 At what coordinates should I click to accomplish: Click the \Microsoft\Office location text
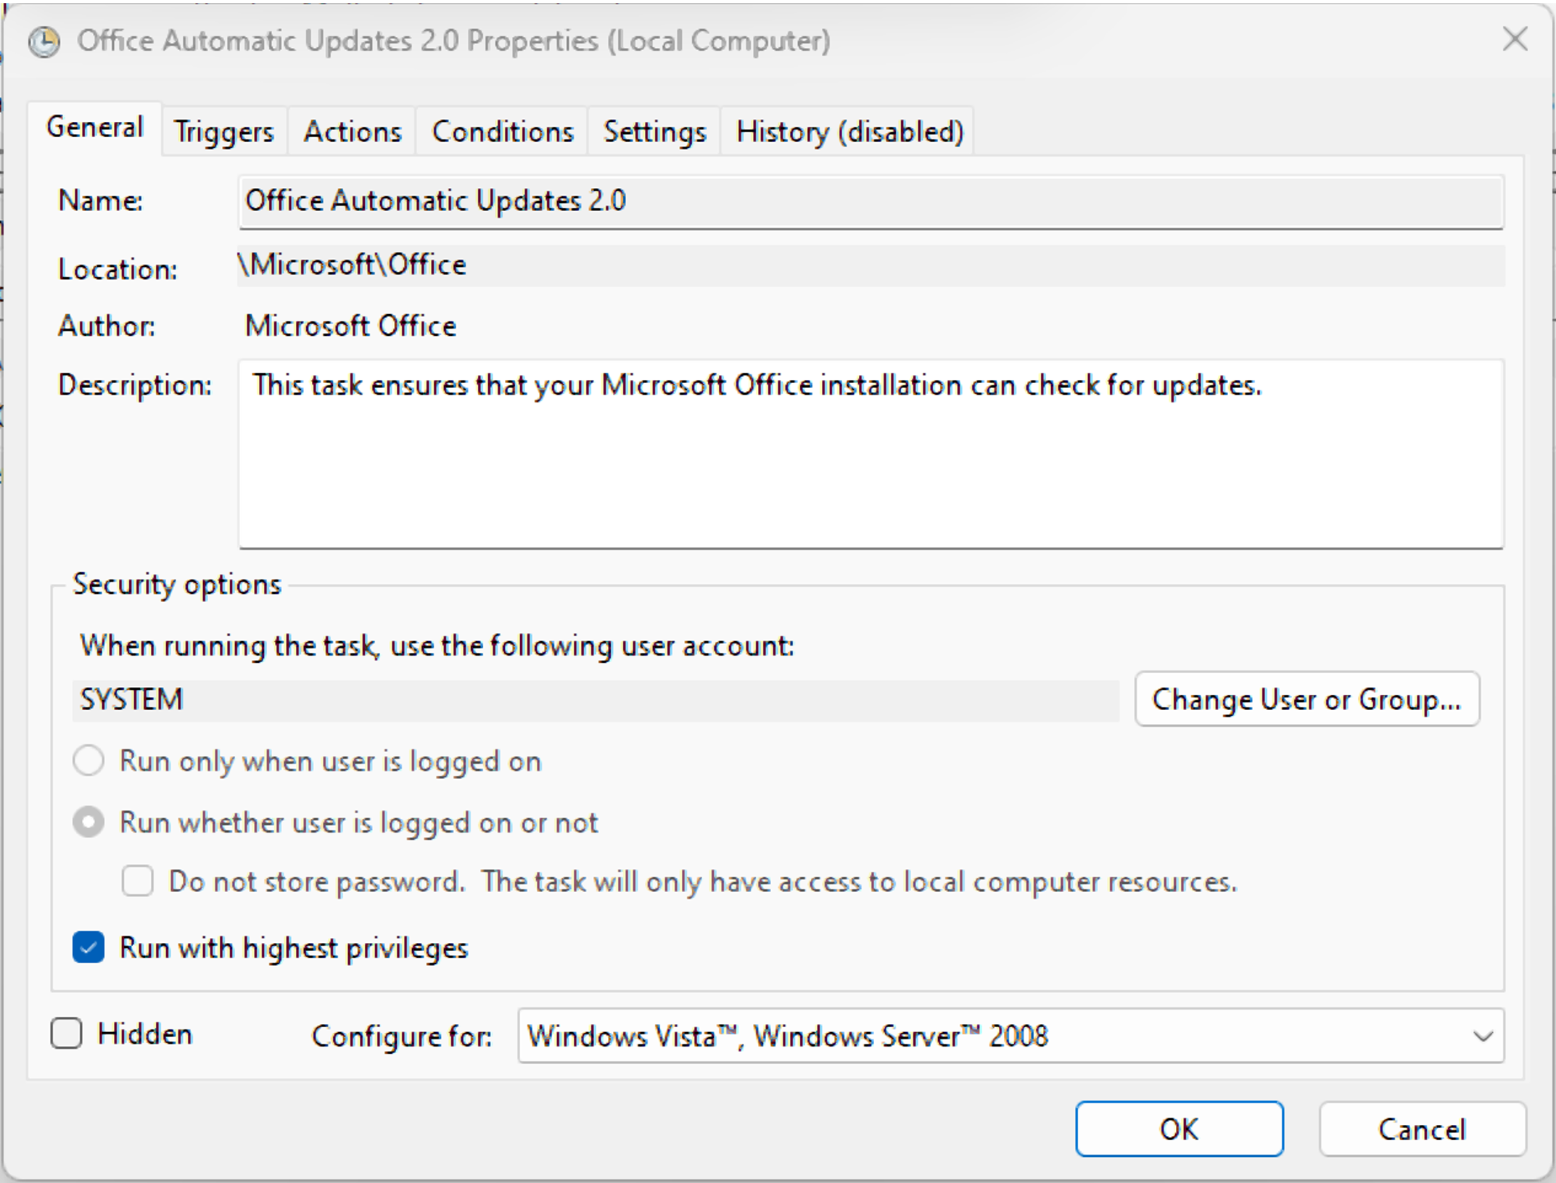[353, 265]
